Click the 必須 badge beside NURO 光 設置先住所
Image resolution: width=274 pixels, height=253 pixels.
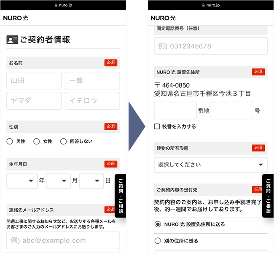(x=258, y=72)
